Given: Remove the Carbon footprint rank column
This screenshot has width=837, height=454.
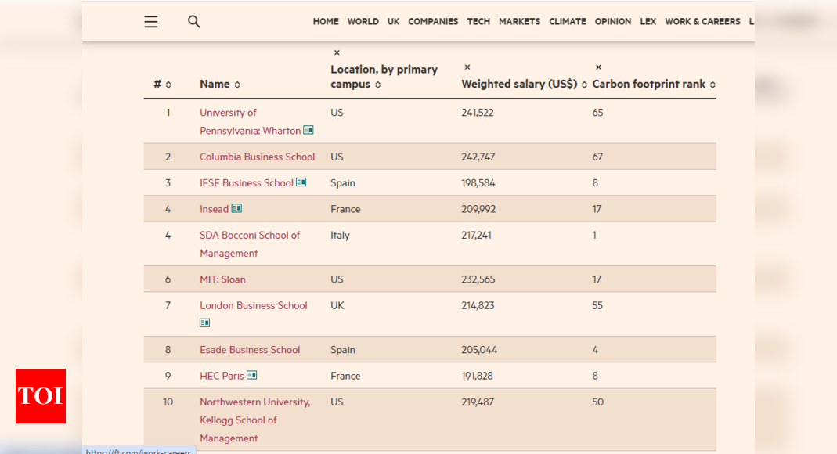Looking at the screenshot, I should [598, 67].
